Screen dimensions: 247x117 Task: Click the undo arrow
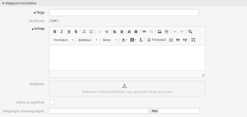175,32
